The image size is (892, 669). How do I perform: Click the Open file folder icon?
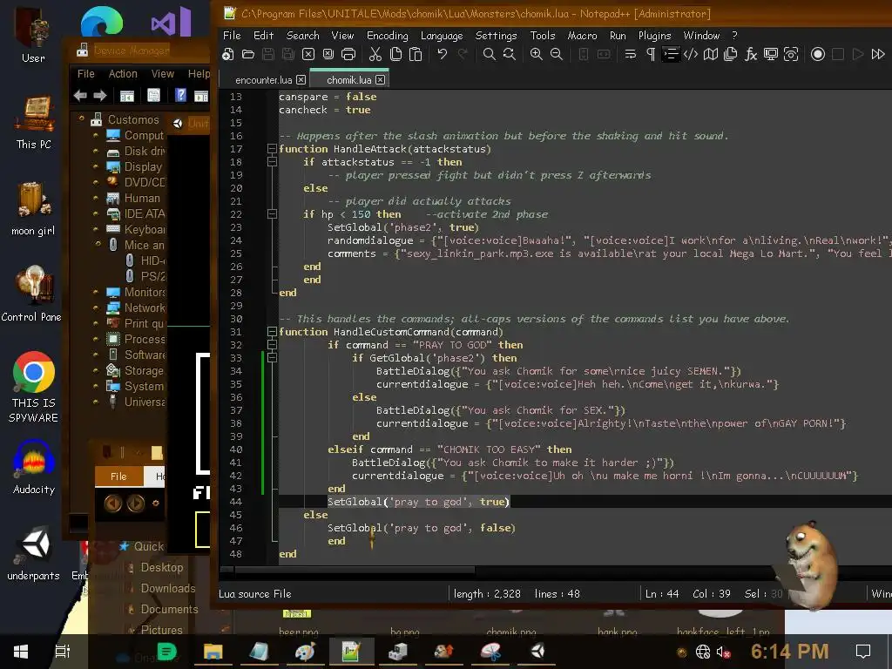tap(248, 54)
